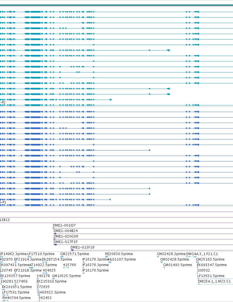Select the 340178 feature label
The height and width of the screenshot is (302, 233).
(x=43, y=276)
